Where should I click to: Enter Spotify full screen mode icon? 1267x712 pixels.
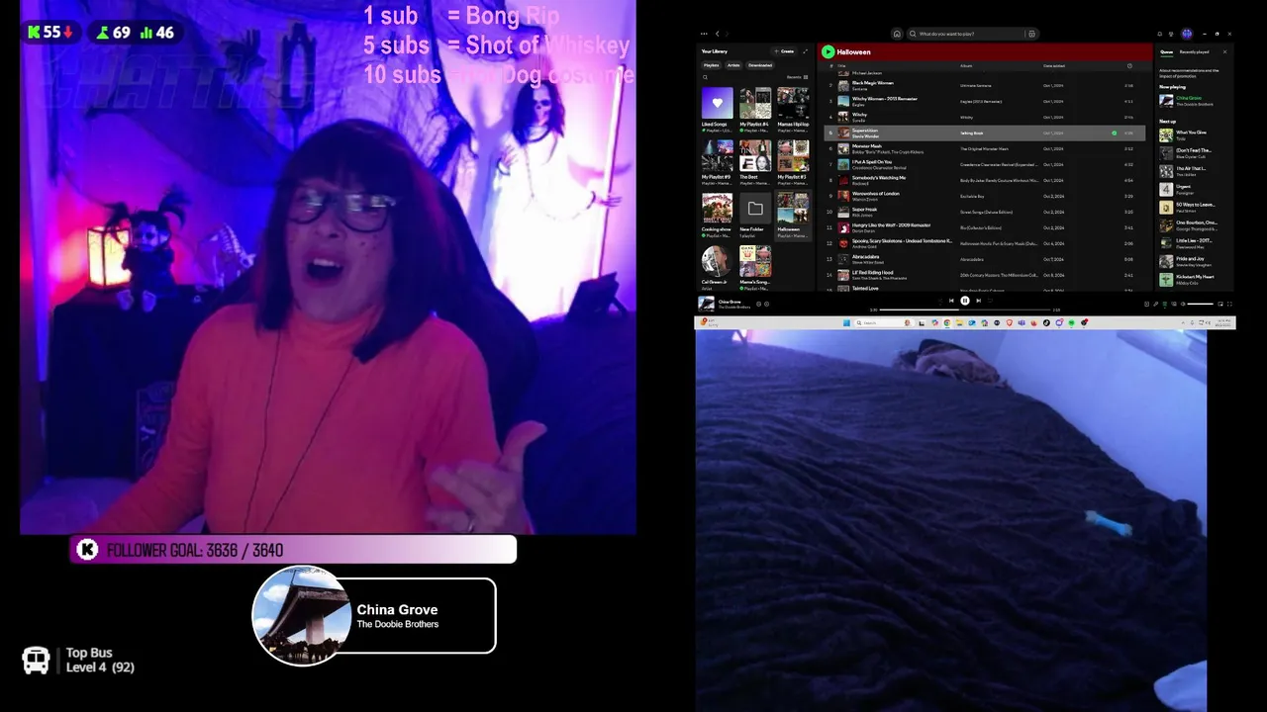coord(1230,304)
